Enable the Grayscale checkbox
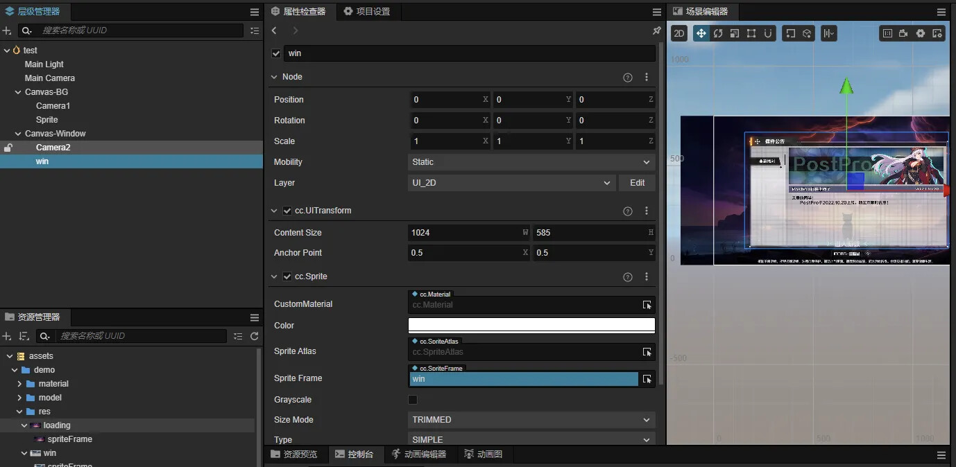 (x=413, y=400)
